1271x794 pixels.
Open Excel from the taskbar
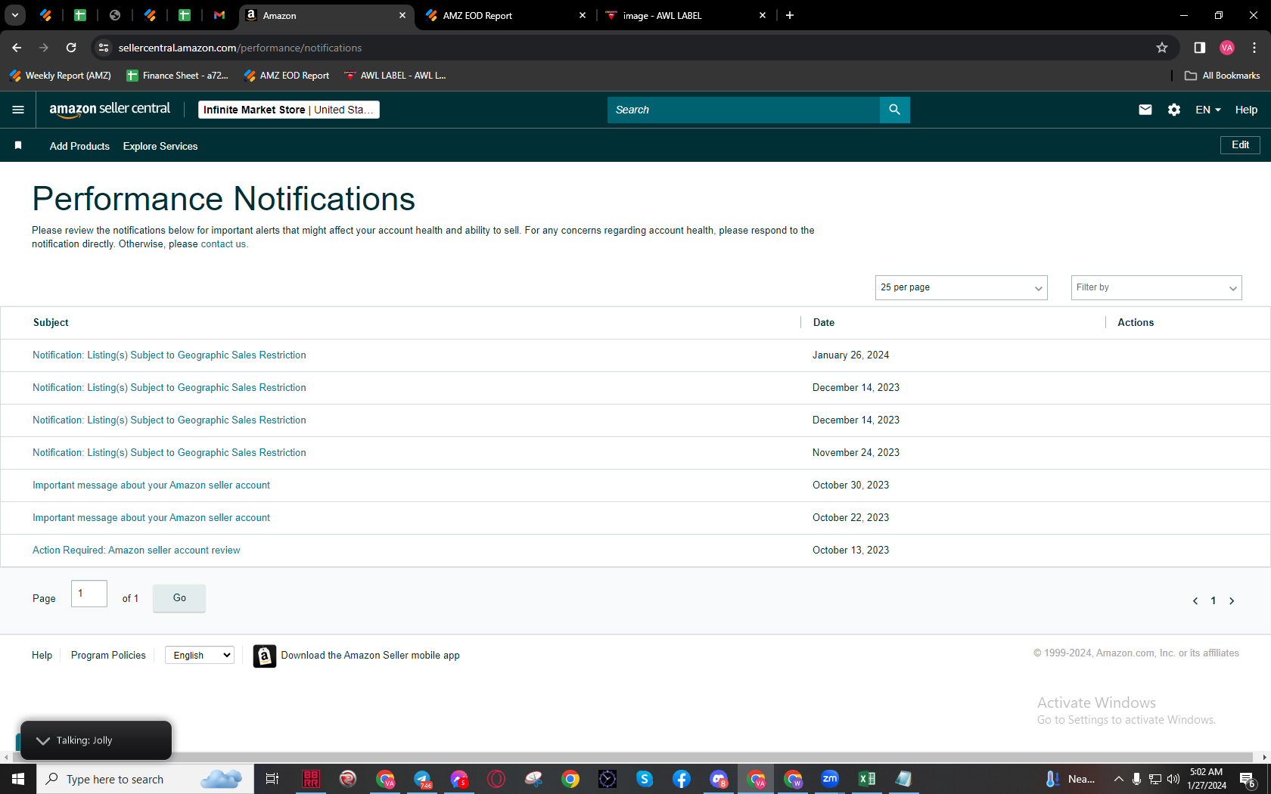click(867, 779)
